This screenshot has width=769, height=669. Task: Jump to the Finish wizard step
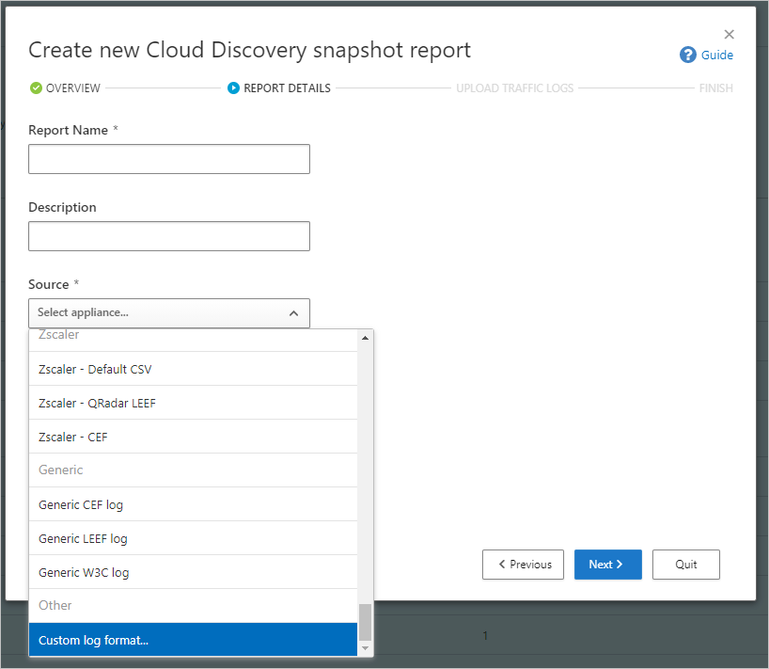click(715, 88)
